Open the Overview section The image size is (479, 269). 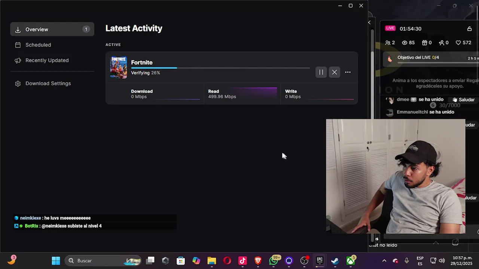click(x=52, y=30)
